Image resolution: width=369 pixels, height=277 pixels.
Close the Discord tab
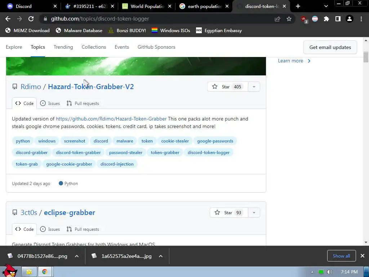coord(55,6)
